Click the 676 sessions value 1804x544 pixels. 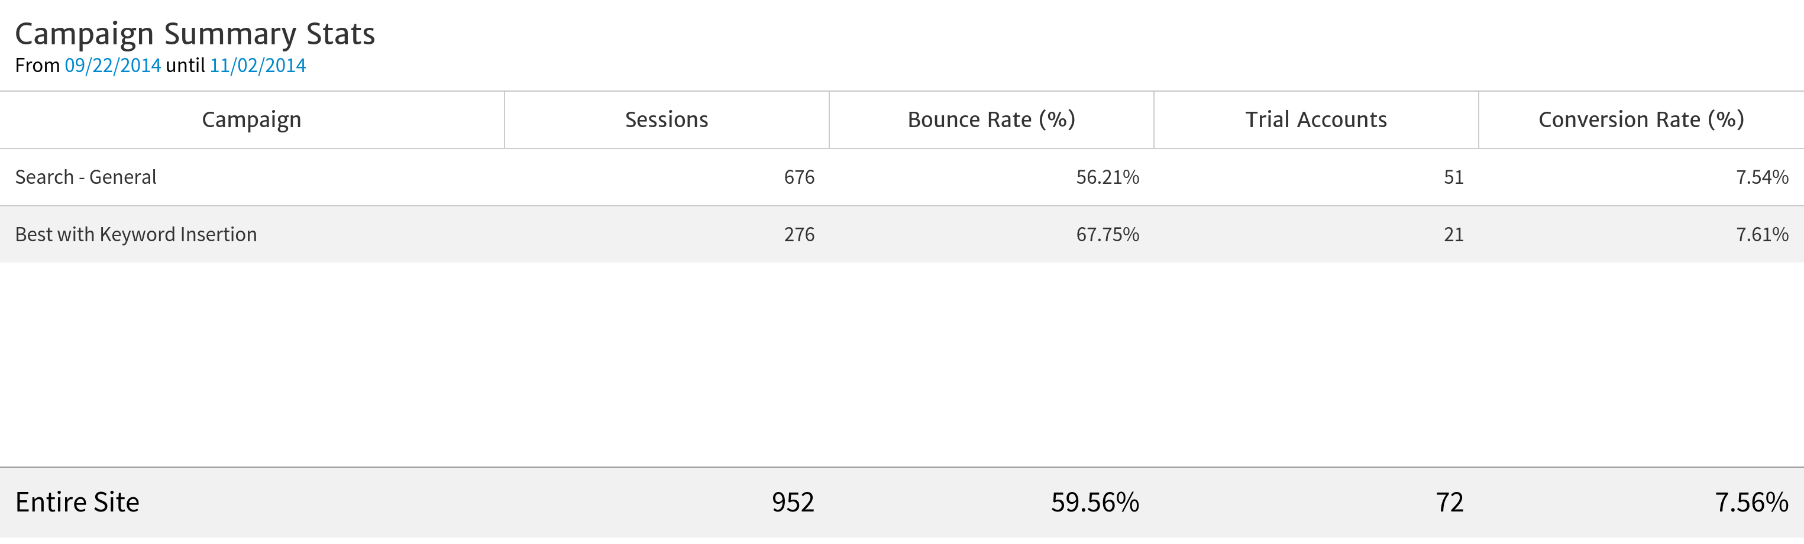(799, 177)
